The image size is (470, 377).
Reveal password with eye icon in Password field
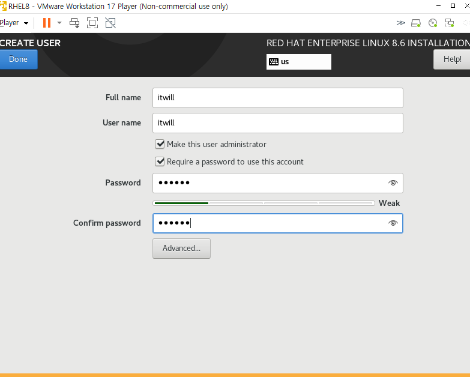(x=393, y=183)
